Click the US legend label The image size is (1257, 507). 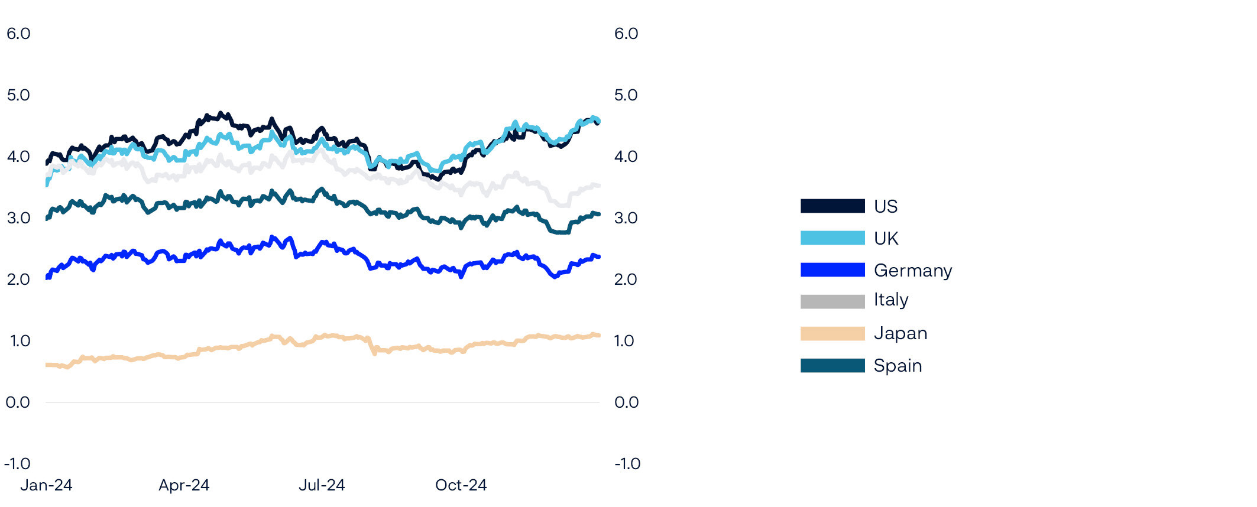[885, 206]
